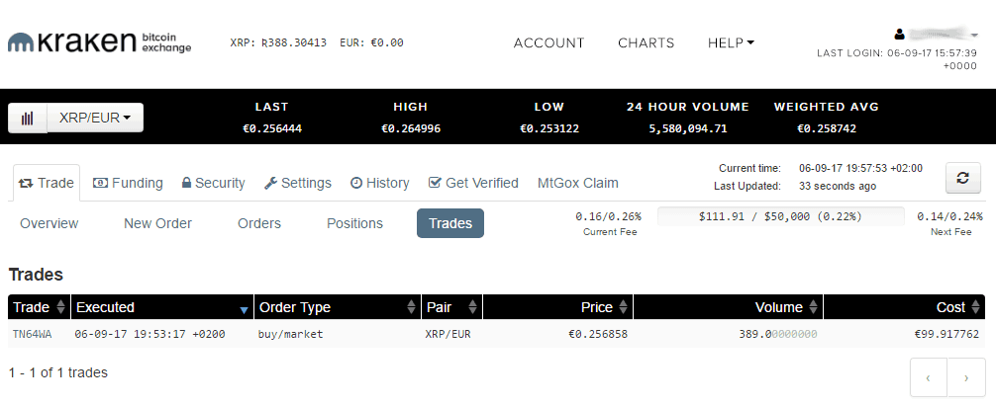This screenshot has height=407, width=996.
Task: Open the HELP dropdown menu
Action: [731, 42]
